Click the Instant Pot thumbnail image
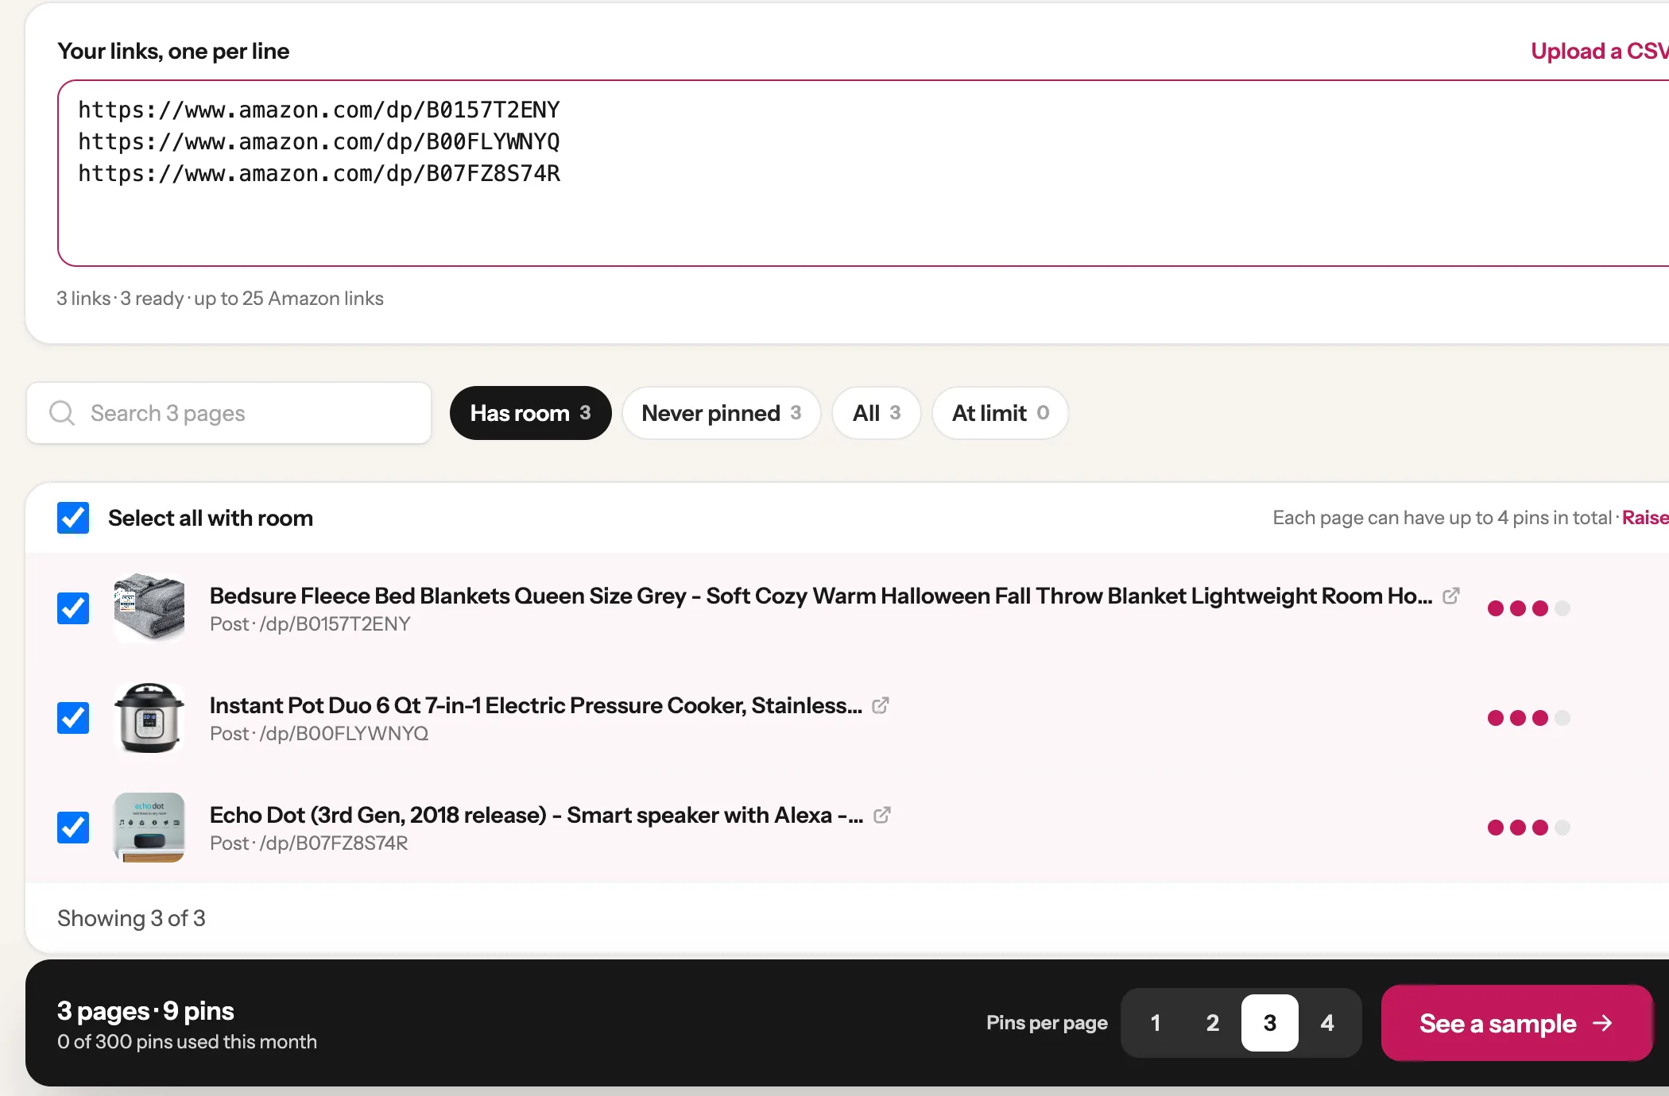The image size is (1669, 1096). (149, 718)
